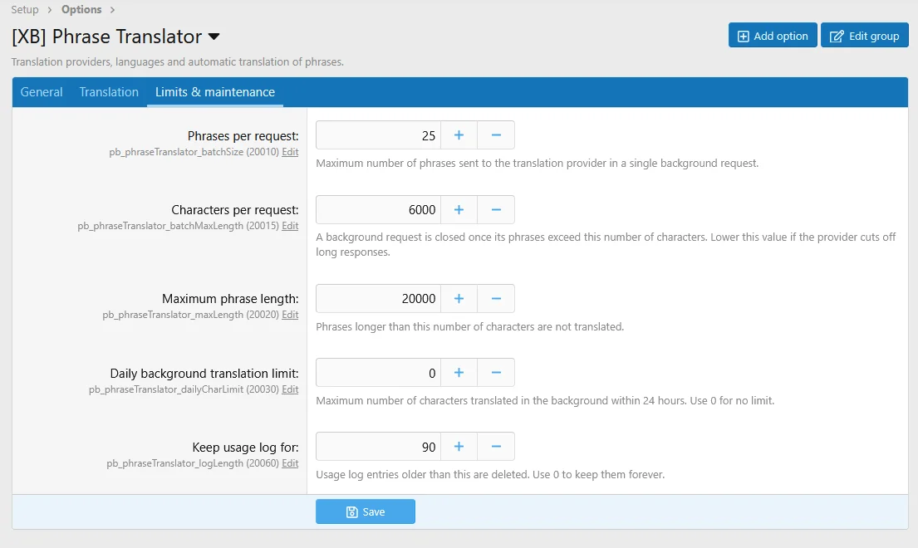Viewport: 918px width, 548px height.
Task: Open the [XB] Phrase Translator dropdown arrow
Action: 214,37
